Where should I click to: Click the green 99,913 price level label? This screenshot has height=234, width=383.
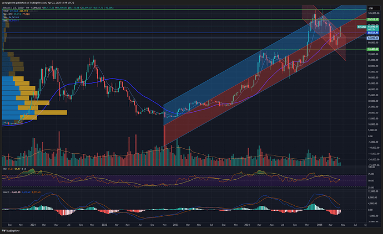click(373, 19)
